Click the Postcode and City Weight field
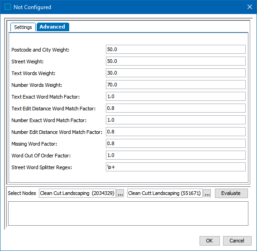The width and height of the screenshot is (257, 251). (x=176, y=49)
